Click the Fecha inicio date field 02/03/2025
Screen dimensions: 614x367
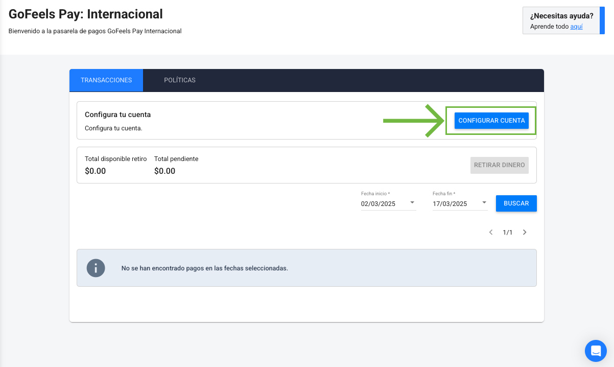tap(378, 203)
